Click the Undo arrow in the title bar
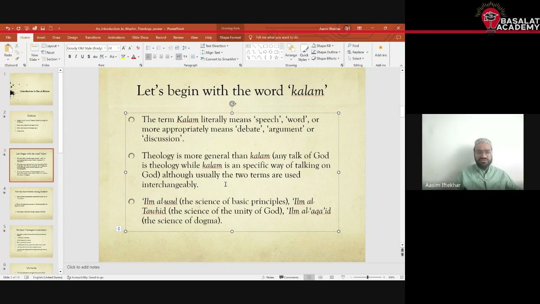Screen dimensions: 540x304 [8, 28]
